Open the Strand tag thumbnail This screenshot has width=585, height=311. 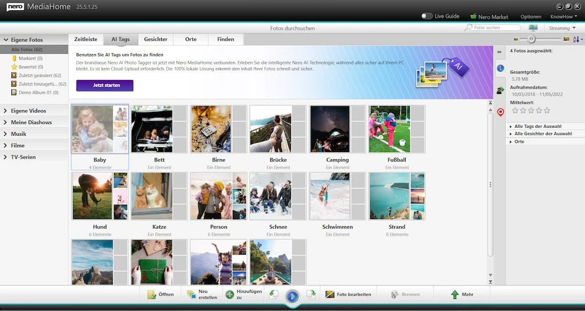click(397, 196)
